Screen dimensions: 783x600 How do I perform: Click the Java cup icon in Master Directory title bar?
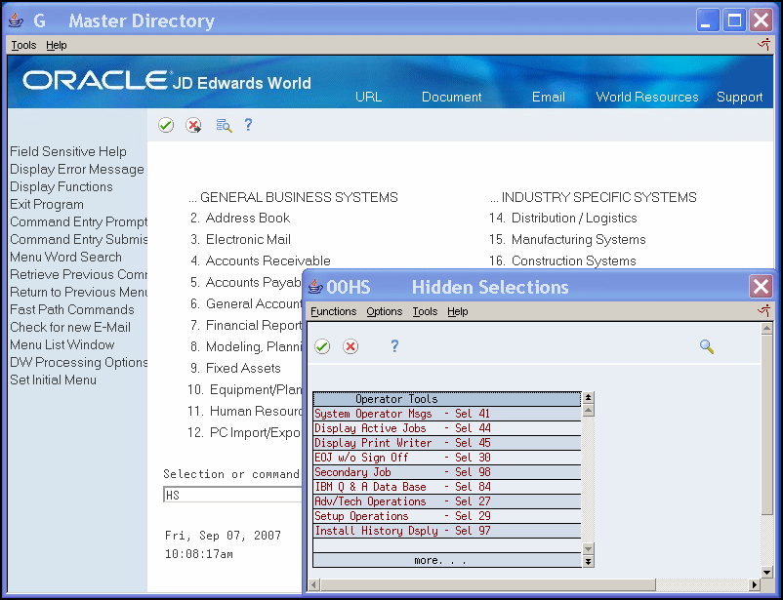click(16, 20)
